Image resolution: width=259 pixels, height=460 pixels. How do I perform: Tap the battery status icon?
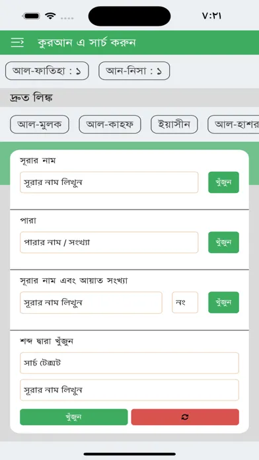pos(32,16)
